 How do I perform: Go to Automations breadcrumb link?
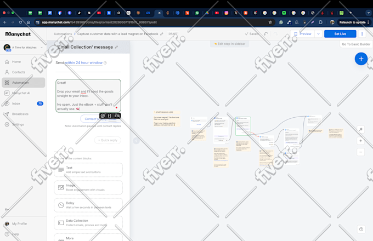[63, 34]
